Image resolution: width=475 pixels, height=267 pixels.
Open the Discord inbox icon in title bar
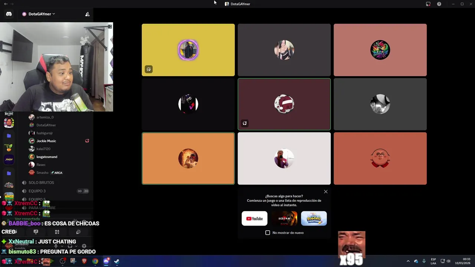click(428, 4)
